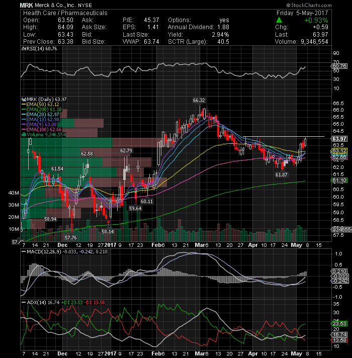This screenshot has height=358, width=352.
Task: Click the P/E value 45.37
Action: click(151, 20)
